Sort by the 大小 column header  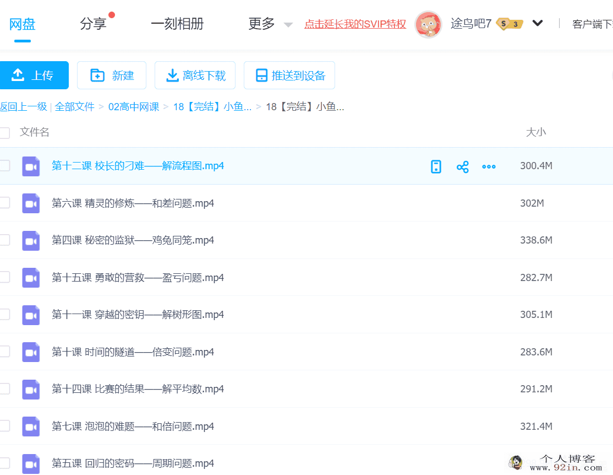point(536,132)
